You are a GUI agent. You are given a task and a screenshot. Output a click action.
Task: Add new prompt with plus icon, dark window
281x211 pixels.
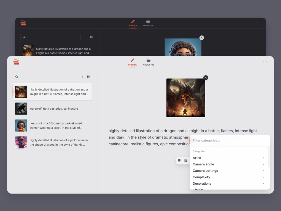(x=86, y=37)
